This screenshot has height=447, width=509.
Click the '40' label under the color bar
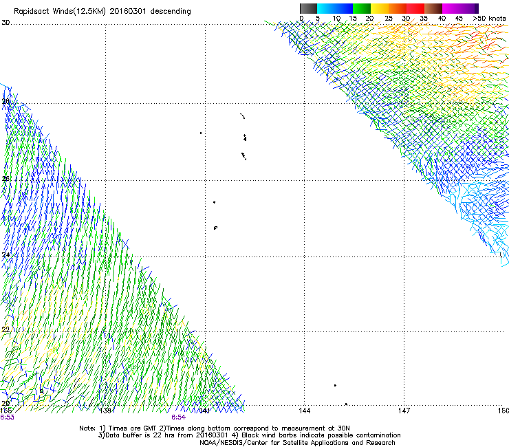[x=442, y=18]
